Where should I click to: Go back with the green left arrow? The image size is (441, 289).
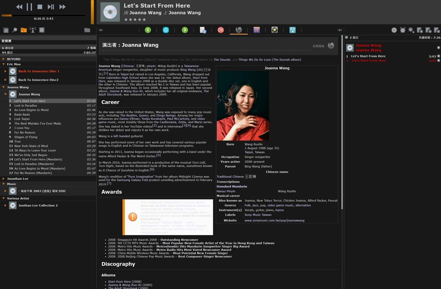[148, 30]
